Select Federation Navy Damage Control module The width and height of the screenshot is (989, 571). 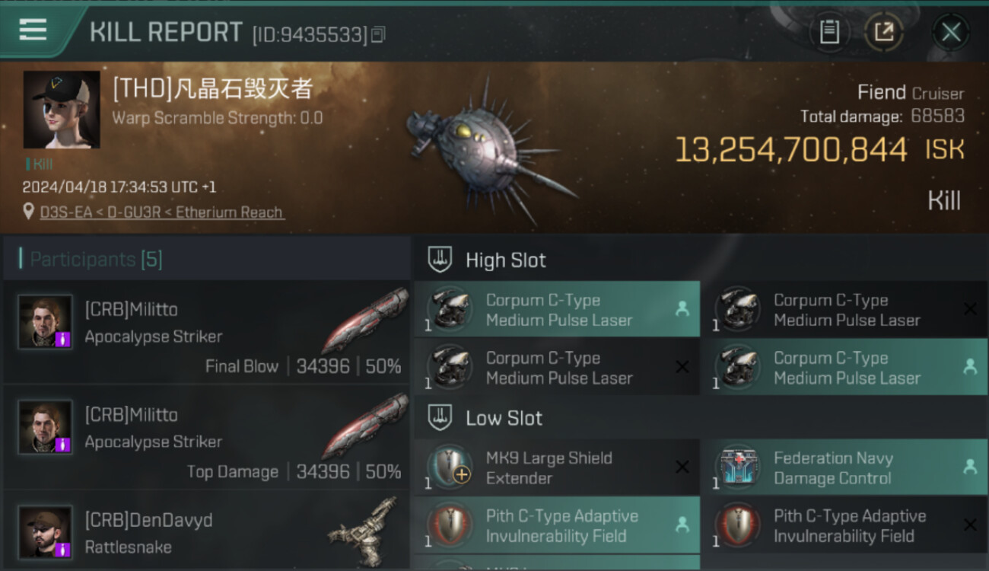[844, 467]
